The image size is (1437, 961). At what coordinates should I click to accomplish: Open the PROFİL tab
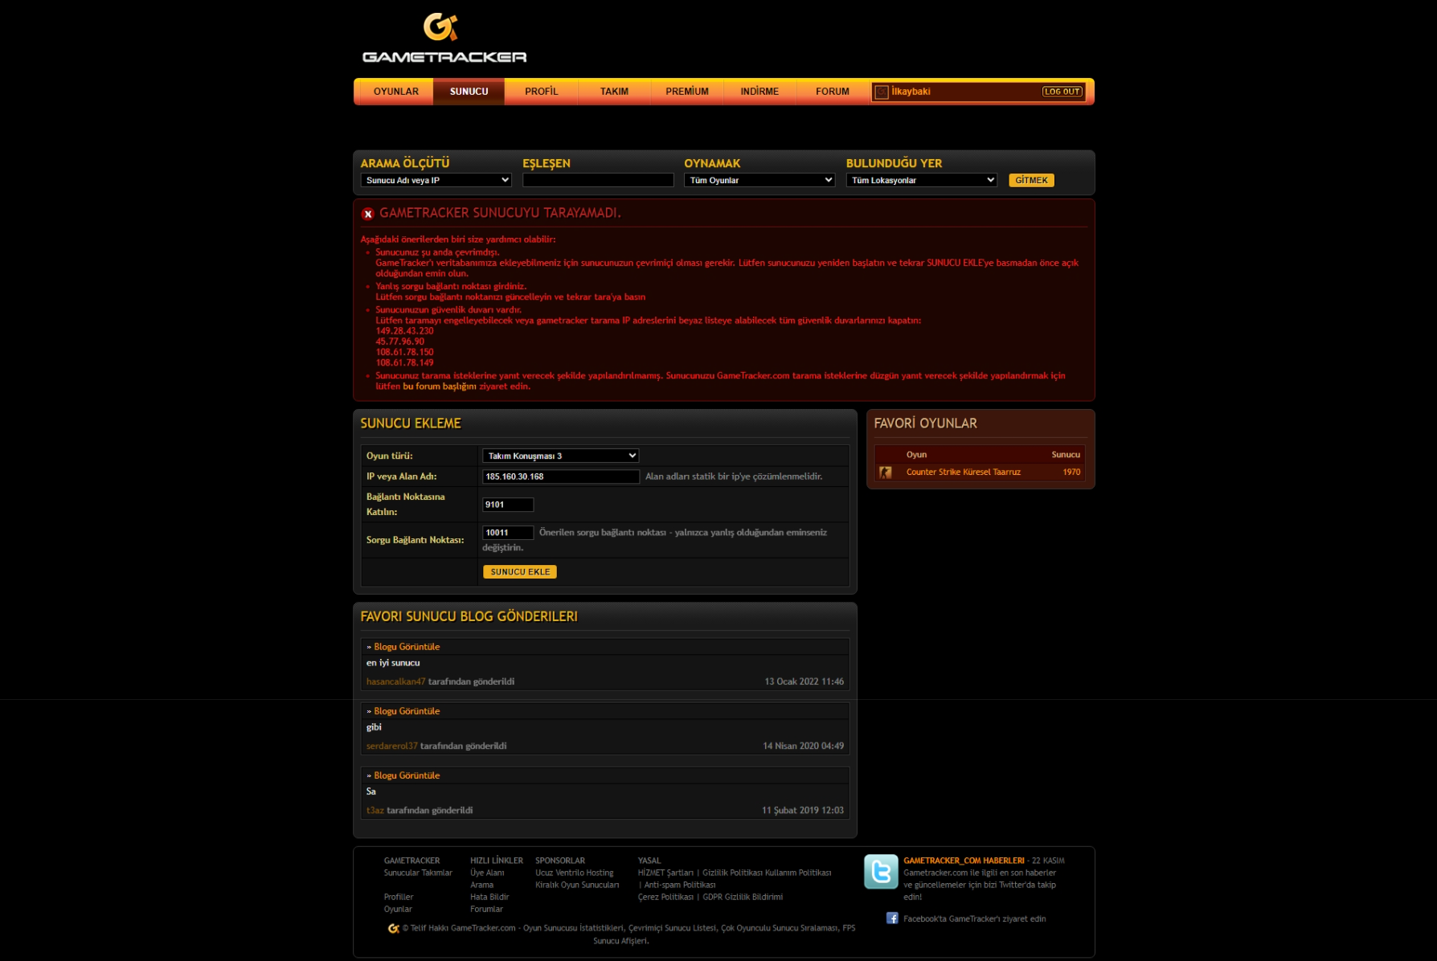point(541,92)
